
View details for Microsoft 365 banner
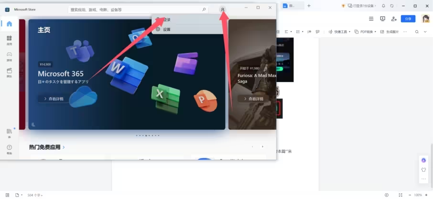[x=54, y=99]
